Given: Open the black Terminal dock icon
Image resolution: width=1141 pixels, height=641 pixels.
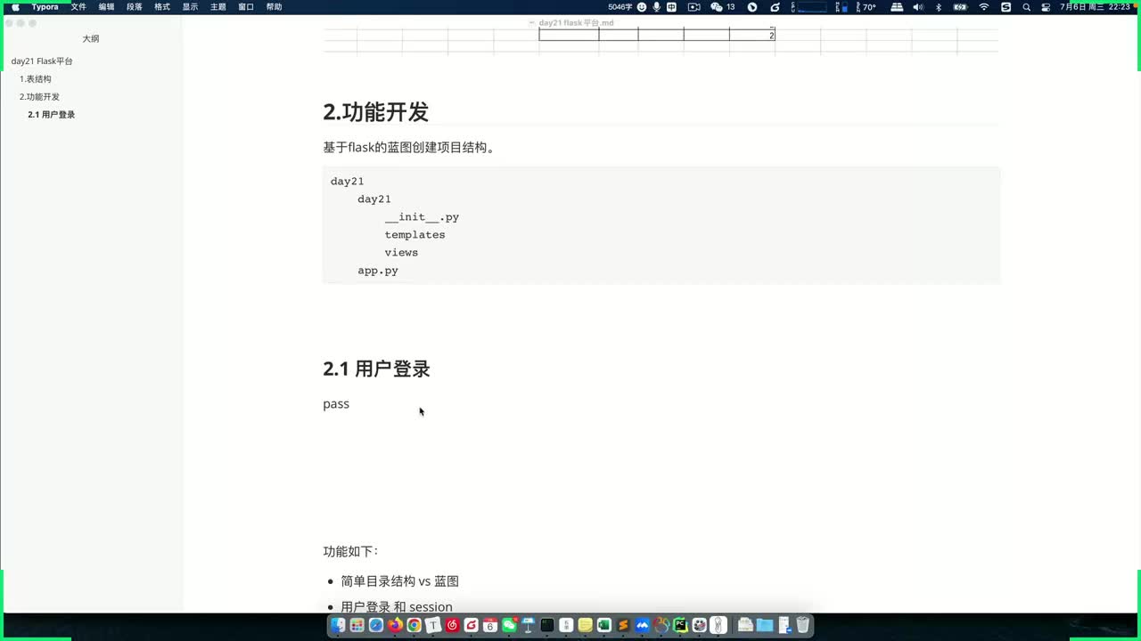Looking at the screenshot, I should coord(547,625).
